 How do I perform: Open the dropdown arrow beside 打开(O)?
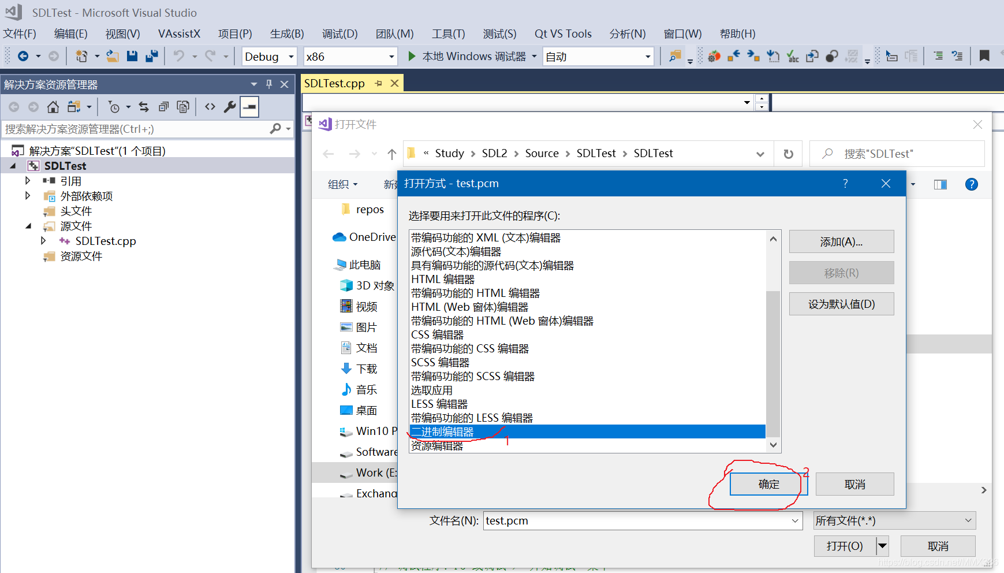882,546
